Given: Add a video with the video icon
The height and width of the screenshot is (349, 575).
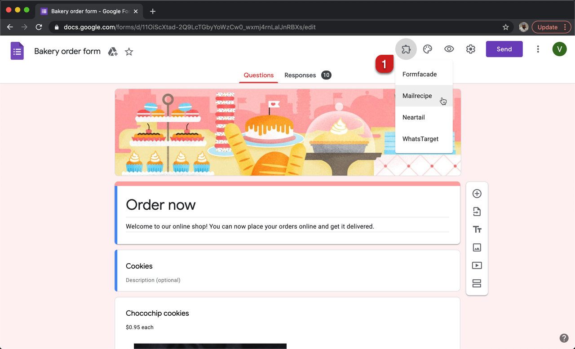Looking at the screenshot, I should (x=477, y=265).
